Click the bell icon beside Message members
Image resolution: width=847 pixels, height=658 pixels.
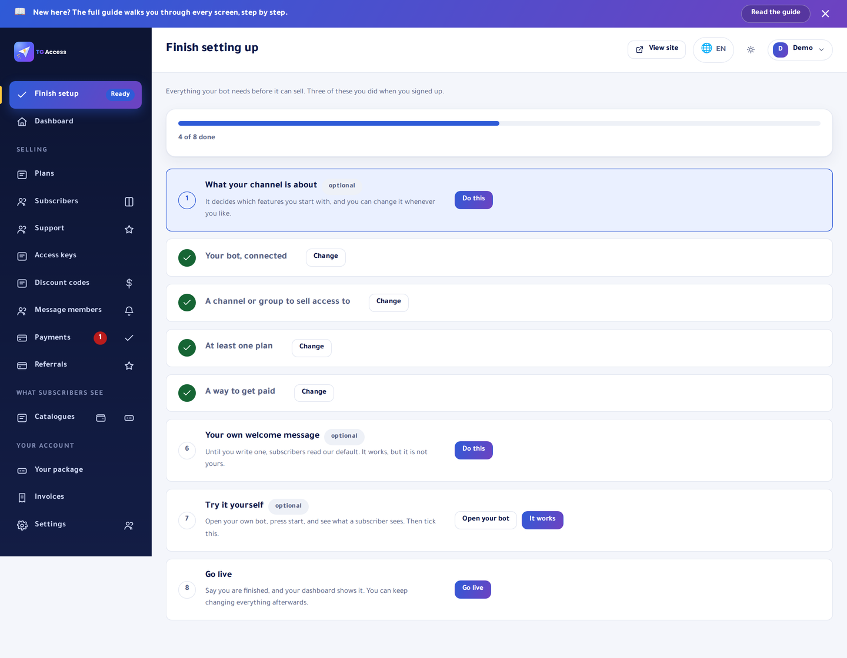[129, 311]
